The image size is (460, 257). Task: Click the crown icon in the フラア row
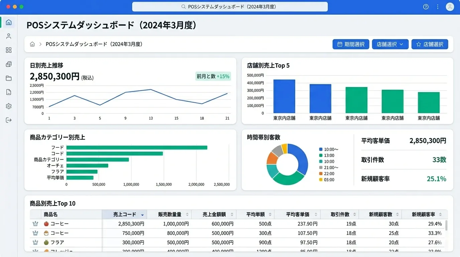click(35, 242)
